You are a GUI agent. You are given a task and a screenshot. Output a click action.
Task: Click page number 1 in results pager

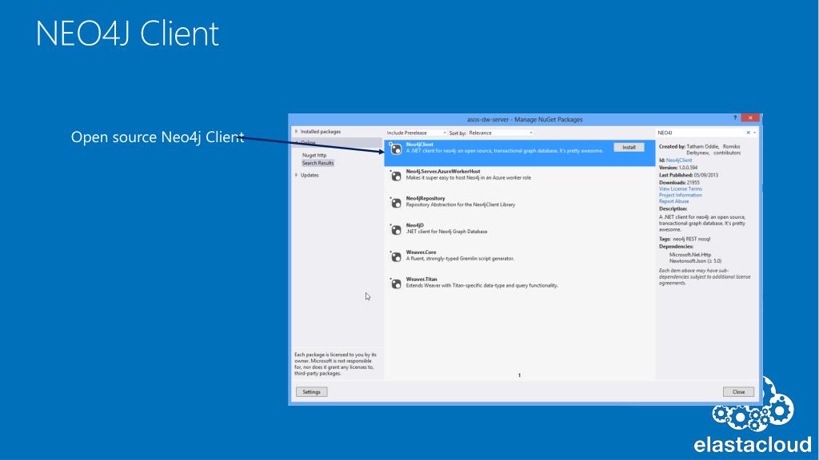(x=519, y=375)
